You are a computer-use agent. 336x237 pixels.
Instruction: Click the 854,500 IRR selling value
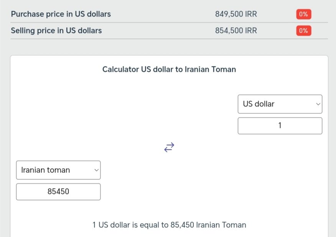pos(236,31)
